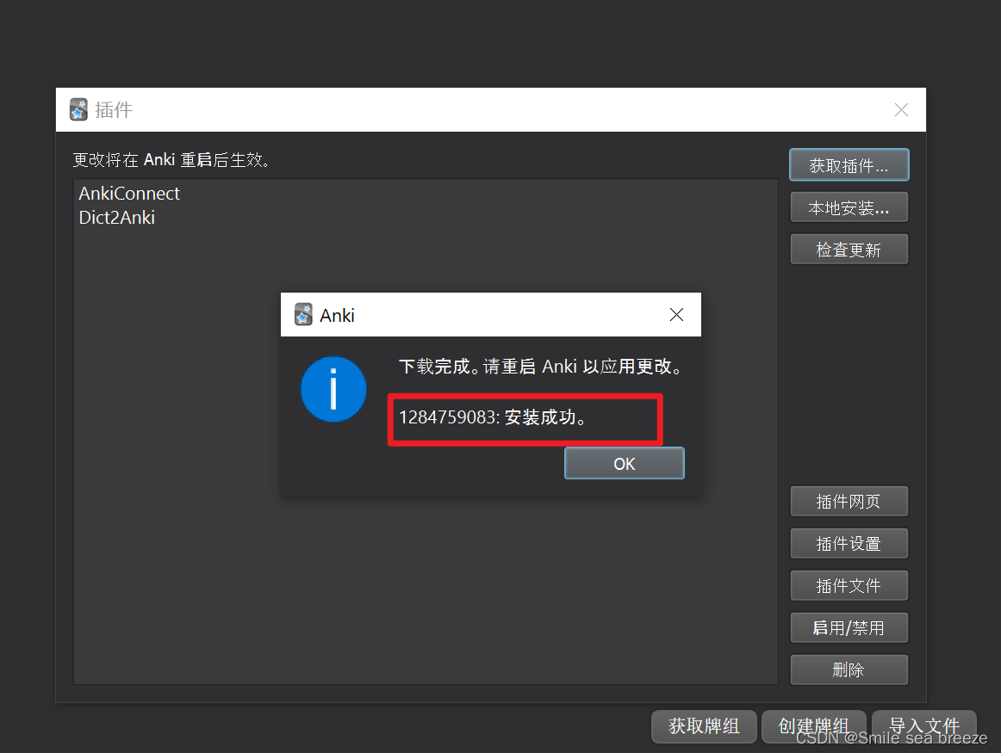This screenshot has width=1001, height=753.
Task: Open 插件网页 for the selected add-on
Action: (x=849, y=501)
